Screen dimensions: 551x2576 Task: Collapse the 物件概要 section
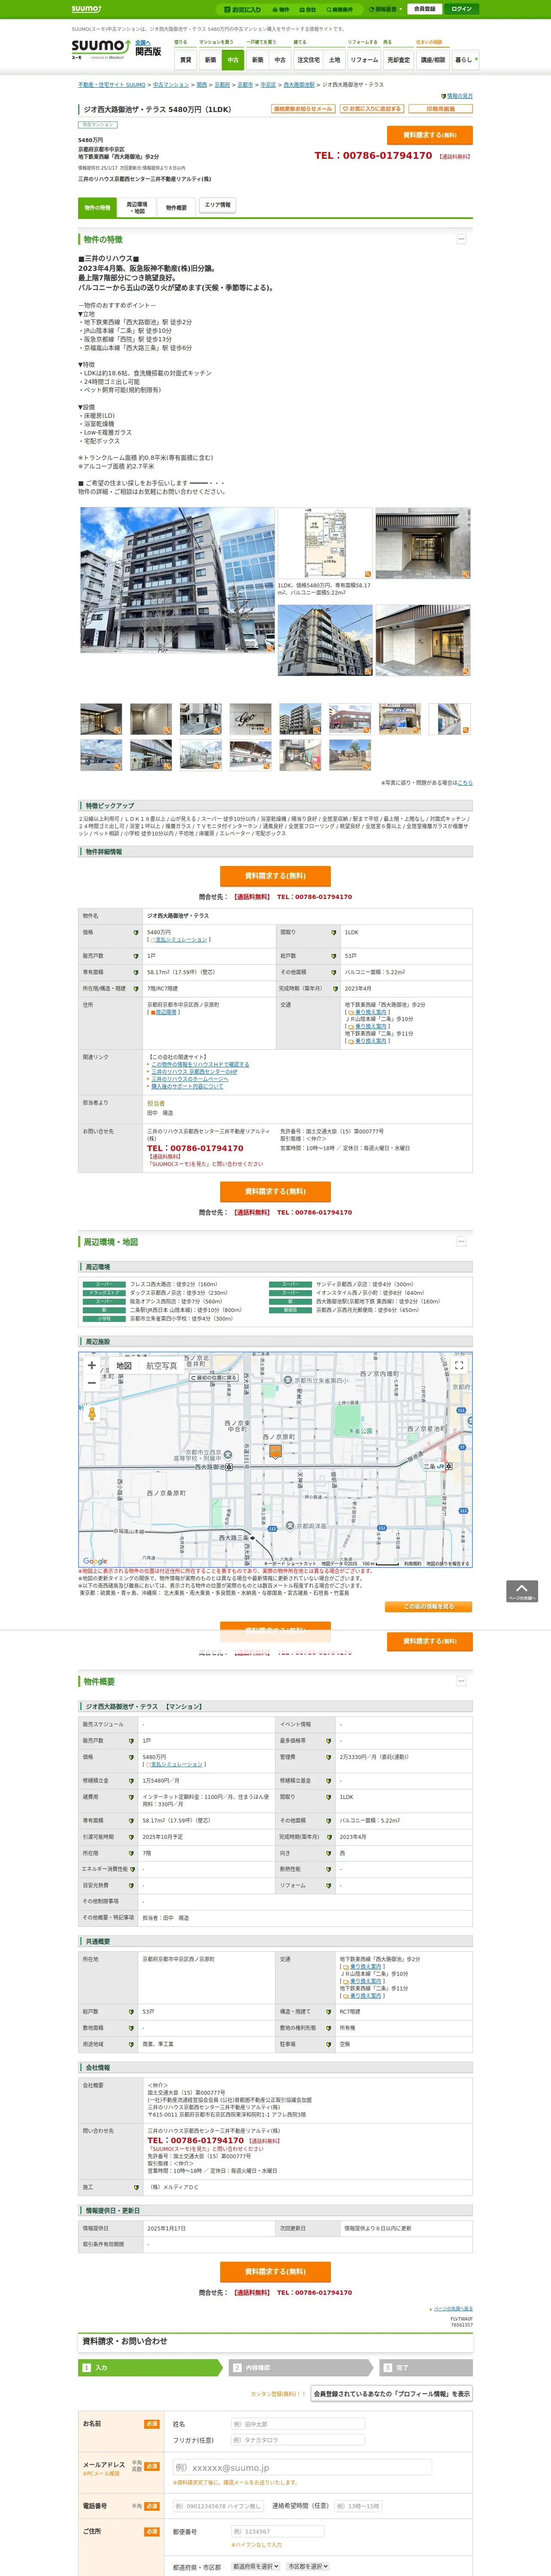coord(461,1681)
